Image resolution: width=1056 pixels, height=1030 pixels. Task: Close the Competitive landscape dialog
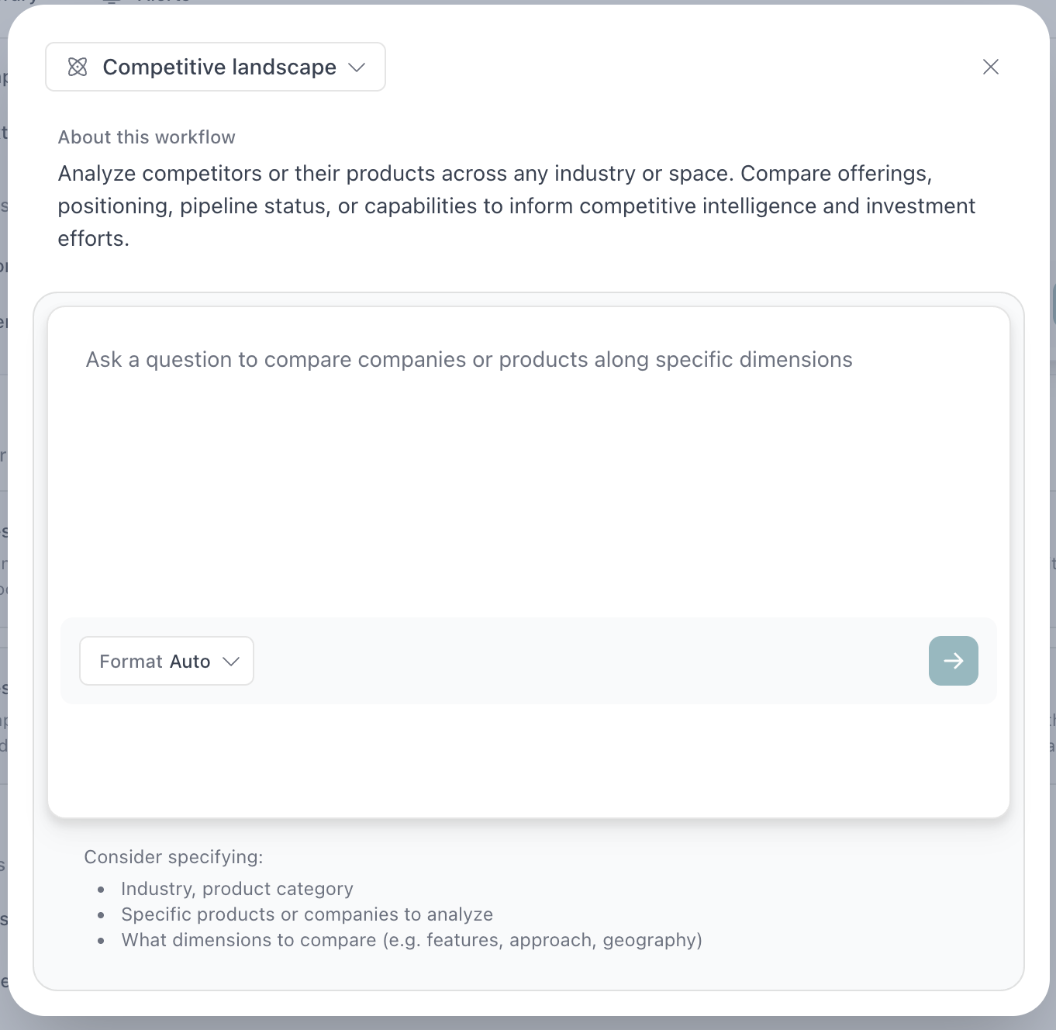[990, 67]
